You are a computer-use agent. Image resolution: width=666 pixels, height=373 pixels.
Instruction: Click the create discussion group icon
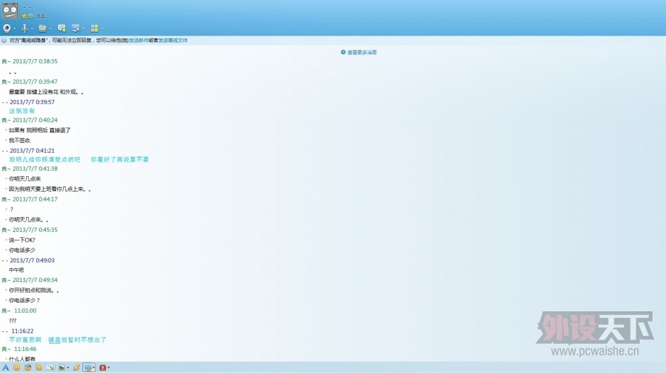pyautogui.click(x=62, y=29)
